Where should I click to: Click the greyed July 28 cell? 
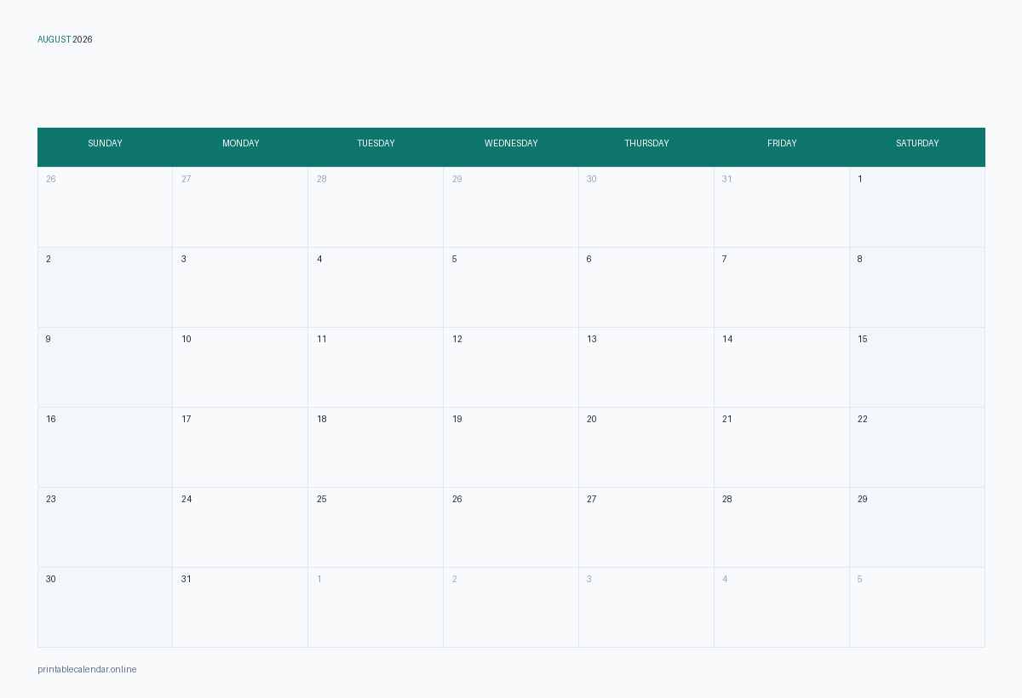coord(376,207)
